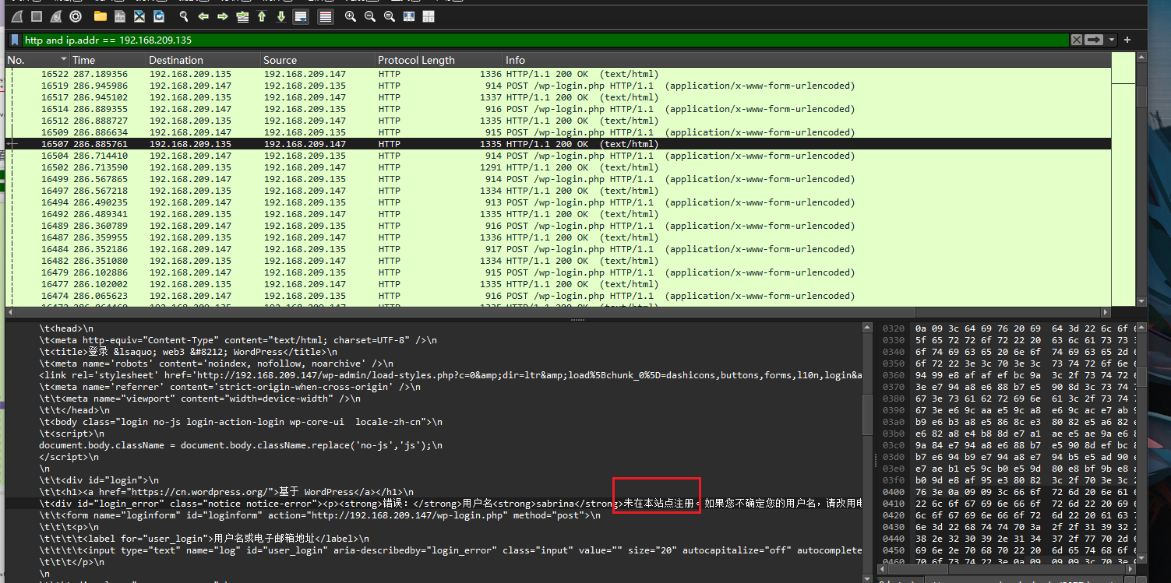Jump to the last packet

(x=281, y=16)
